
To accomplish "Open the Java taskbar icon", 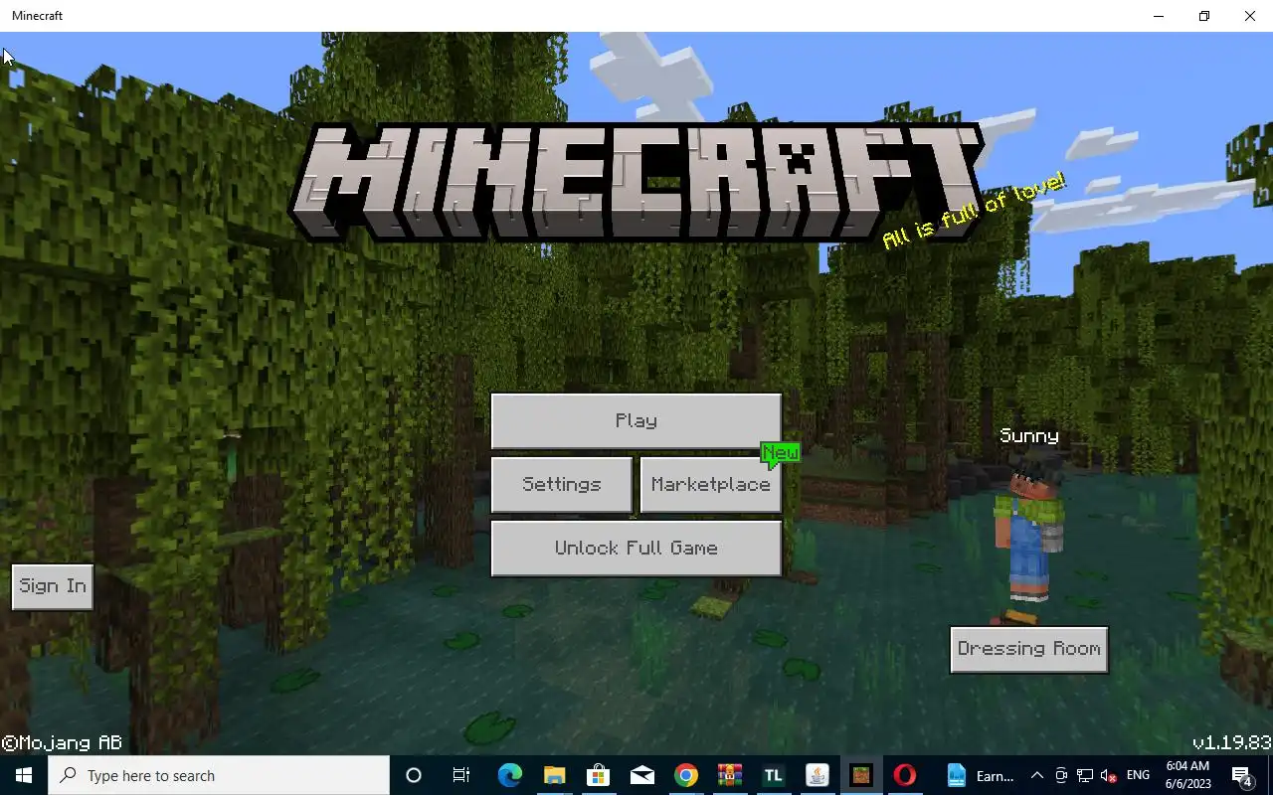I will (818, 775).
